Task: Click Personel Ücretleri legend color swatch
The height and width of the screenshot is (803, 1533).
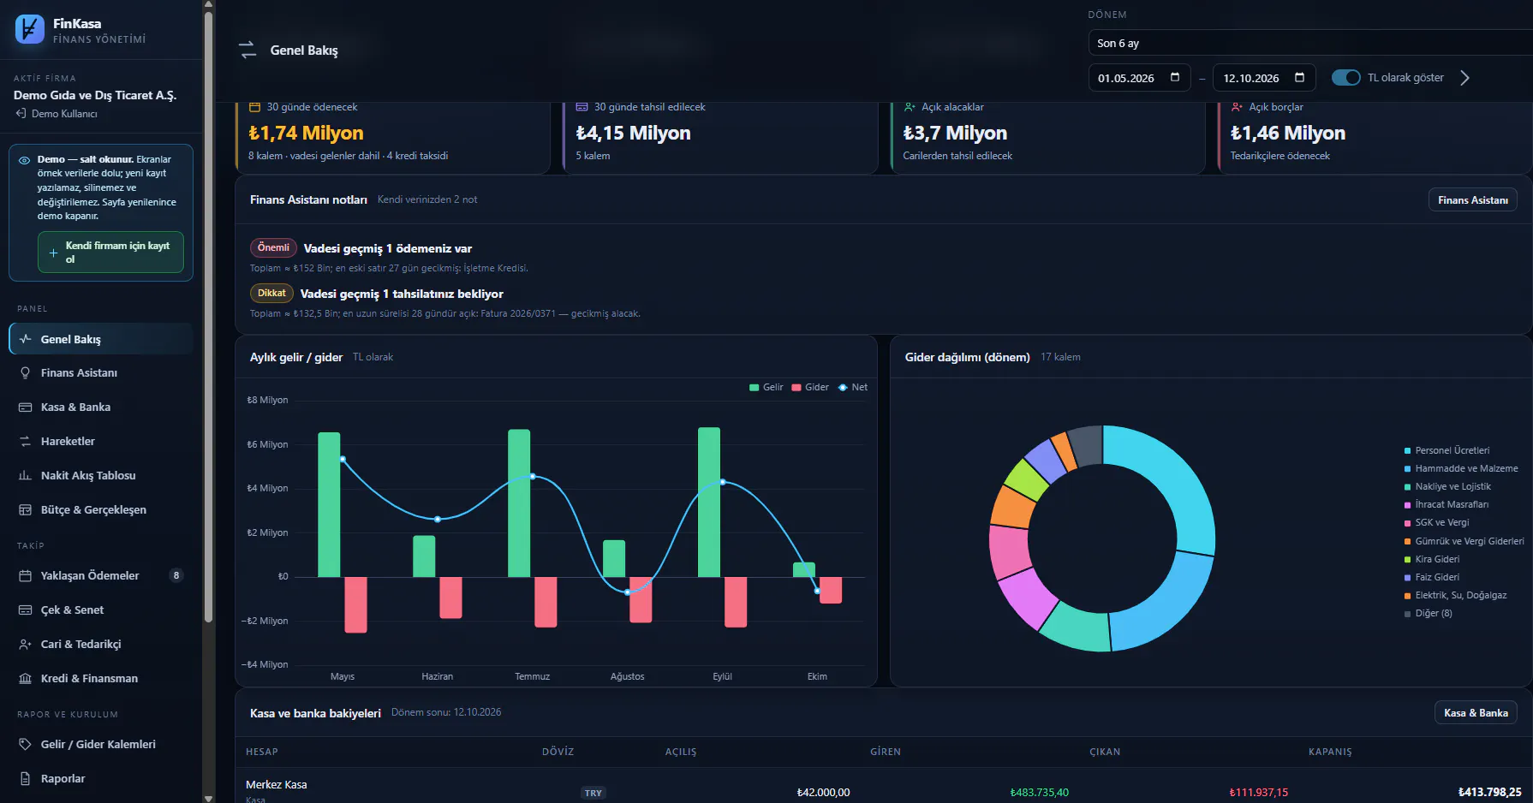Action: click(x=1407, y=451)
